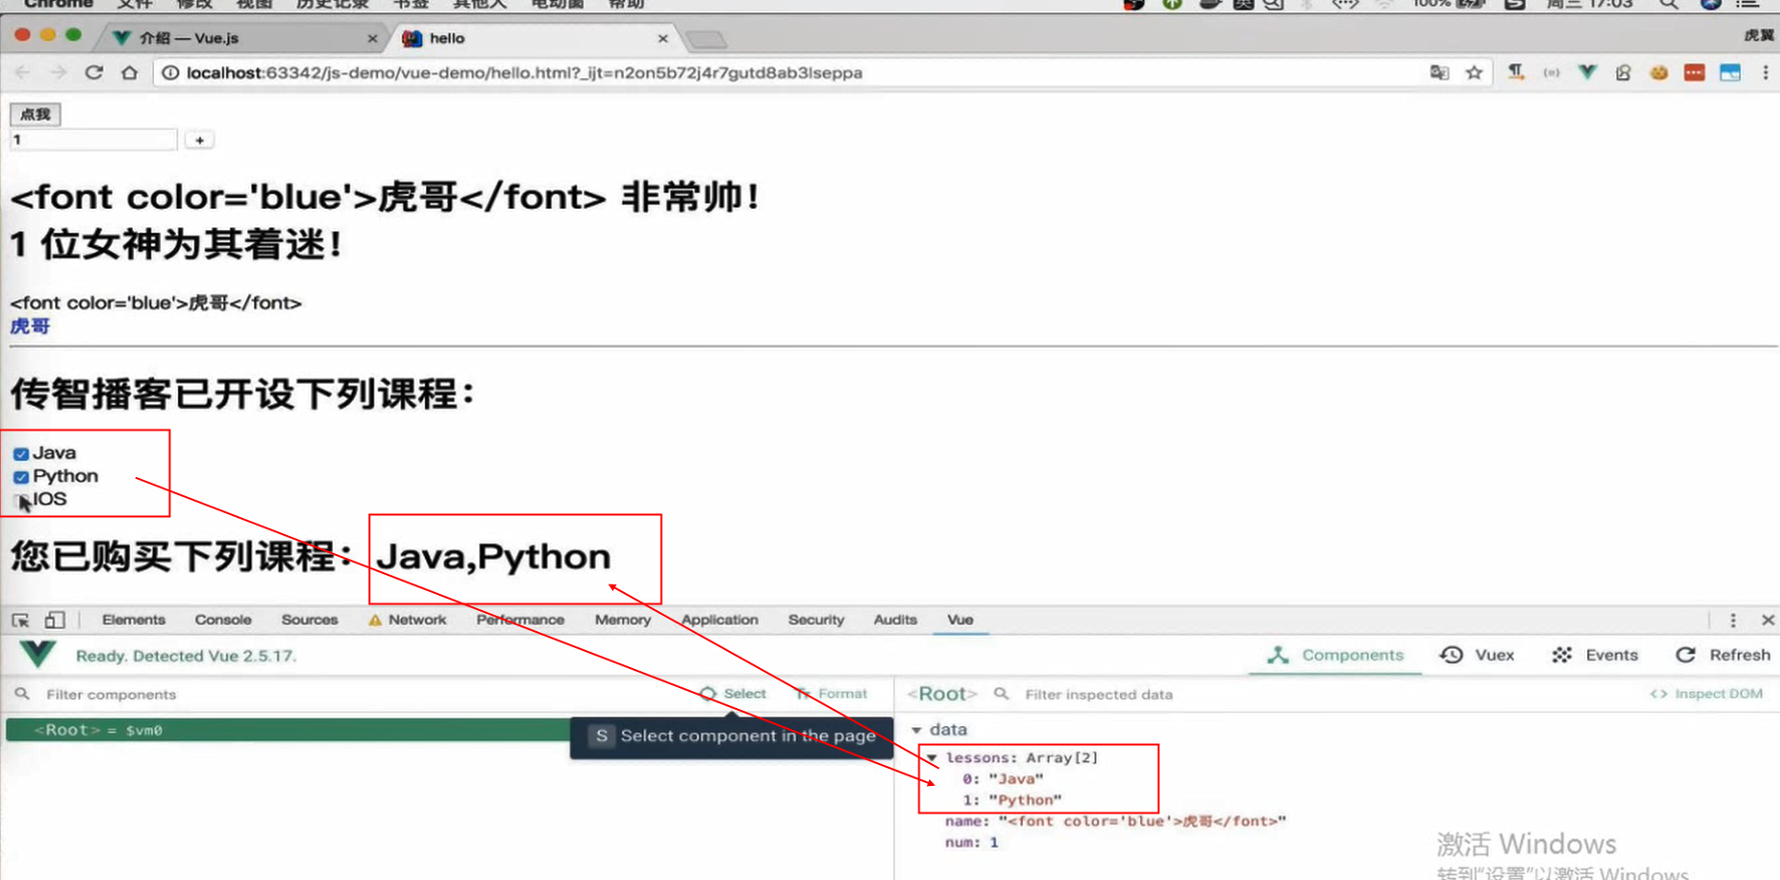
Task: Click the site information icon before the URL
Action: point(169,72)
